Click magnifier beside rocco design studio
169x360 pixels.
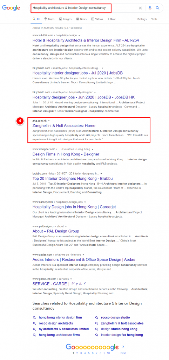pyautogui.click(x=97, y=317)
